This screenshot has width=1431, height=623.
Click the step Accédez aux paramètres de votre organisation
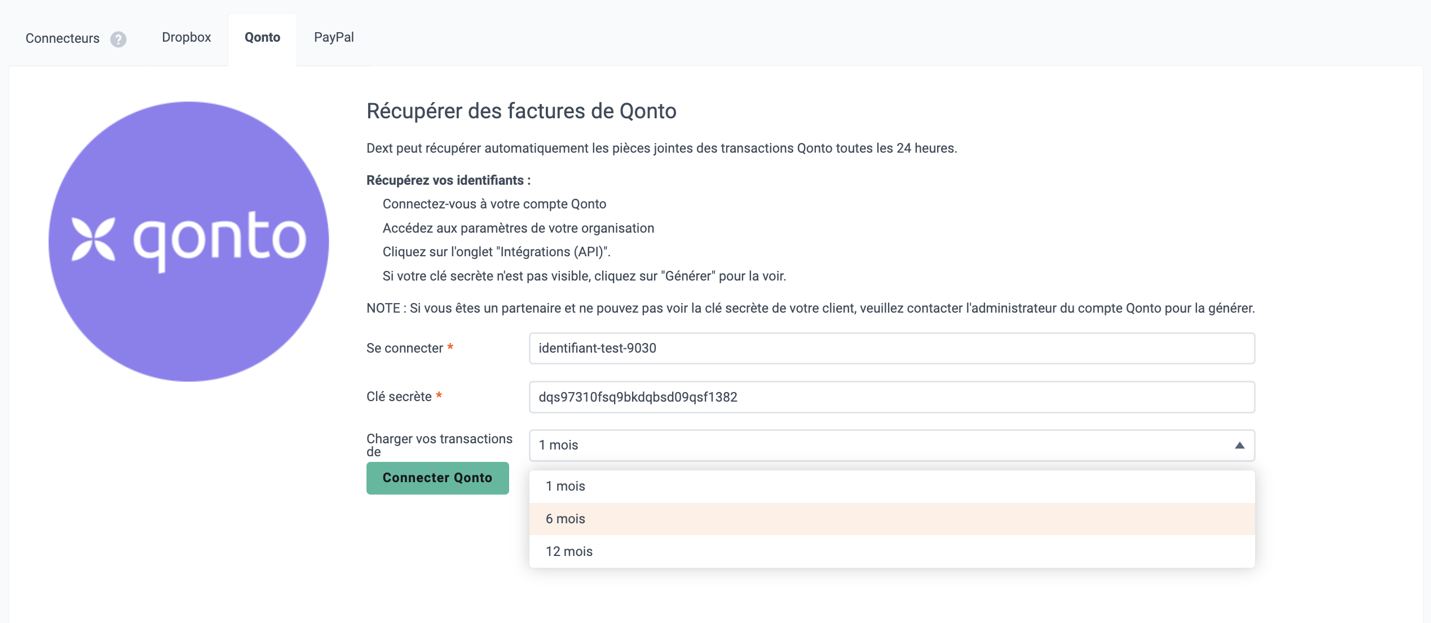pyautogui.click(x=518, y=228)
